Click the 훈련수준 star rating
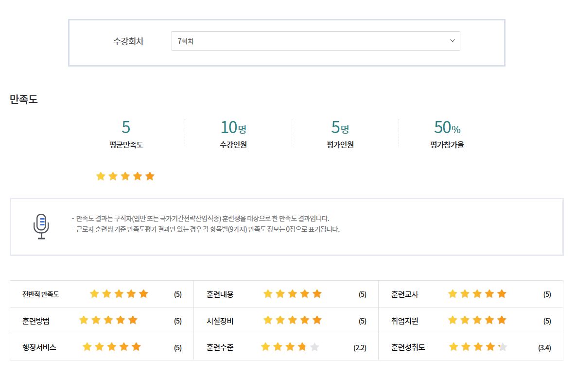The image size is (576, 376). pyautogui.click(x=290, y=347)
